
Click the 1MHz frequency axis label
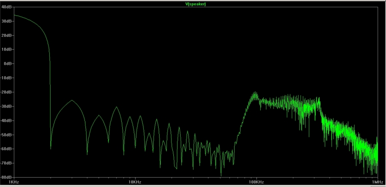pyautogui.click(x=377, y=182)
